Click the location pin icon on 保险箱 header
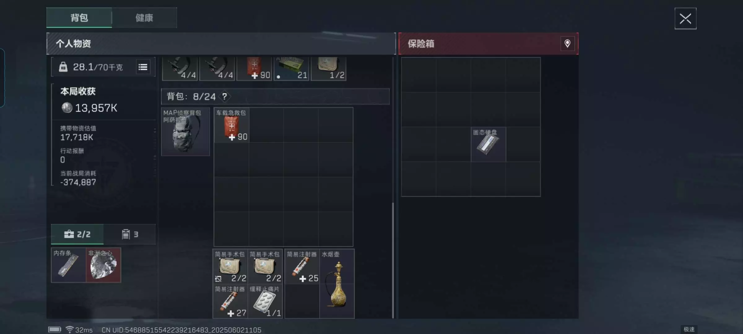 pyautogui.click(x=567, y=44)
